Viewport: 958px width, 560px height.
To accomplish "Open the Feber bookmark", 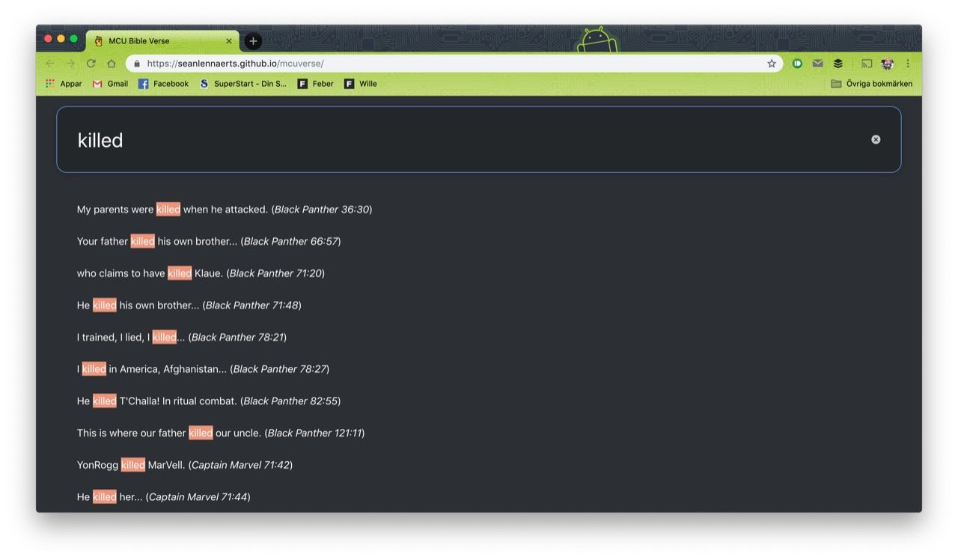I will click(316, 84).
